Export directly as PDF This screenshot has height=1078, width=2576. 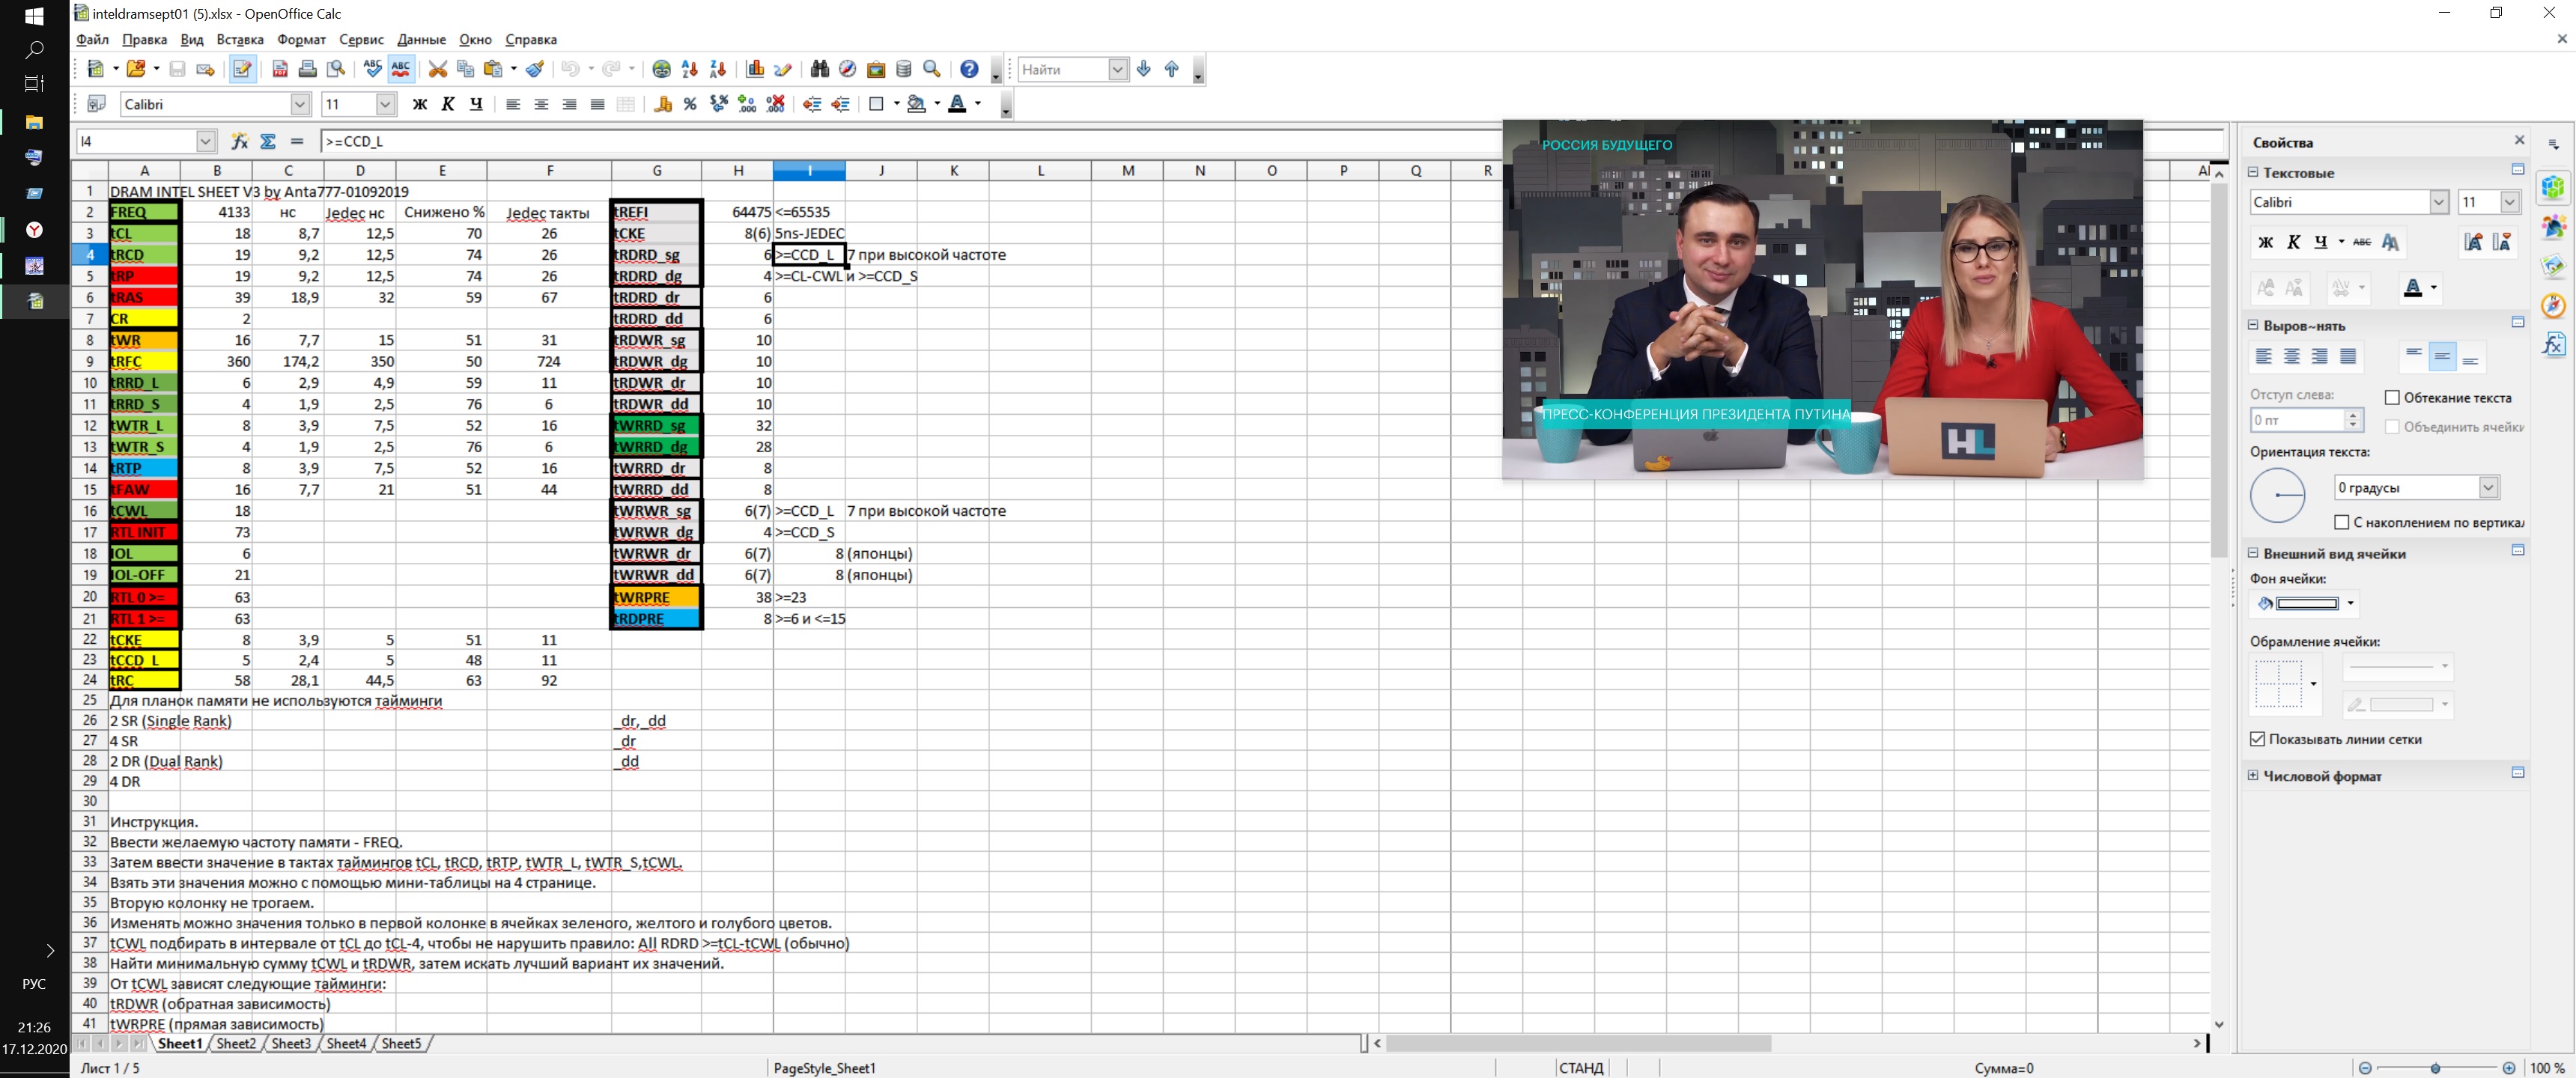coord(280,69)
